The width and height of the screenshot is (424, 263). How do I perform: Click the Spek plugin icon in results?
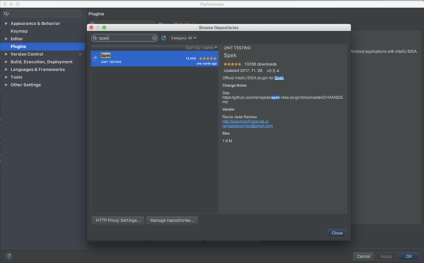[x=95, y=58]
